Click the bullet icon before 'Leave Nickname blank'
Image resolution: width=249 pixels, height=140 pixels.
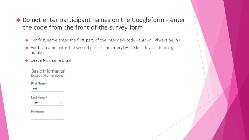(x=26, y=60)
